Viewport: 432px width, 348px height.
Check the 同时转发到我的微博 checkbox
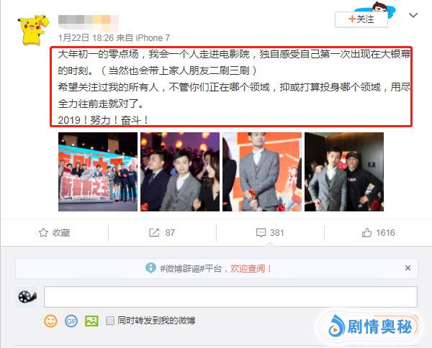[110, 321]
